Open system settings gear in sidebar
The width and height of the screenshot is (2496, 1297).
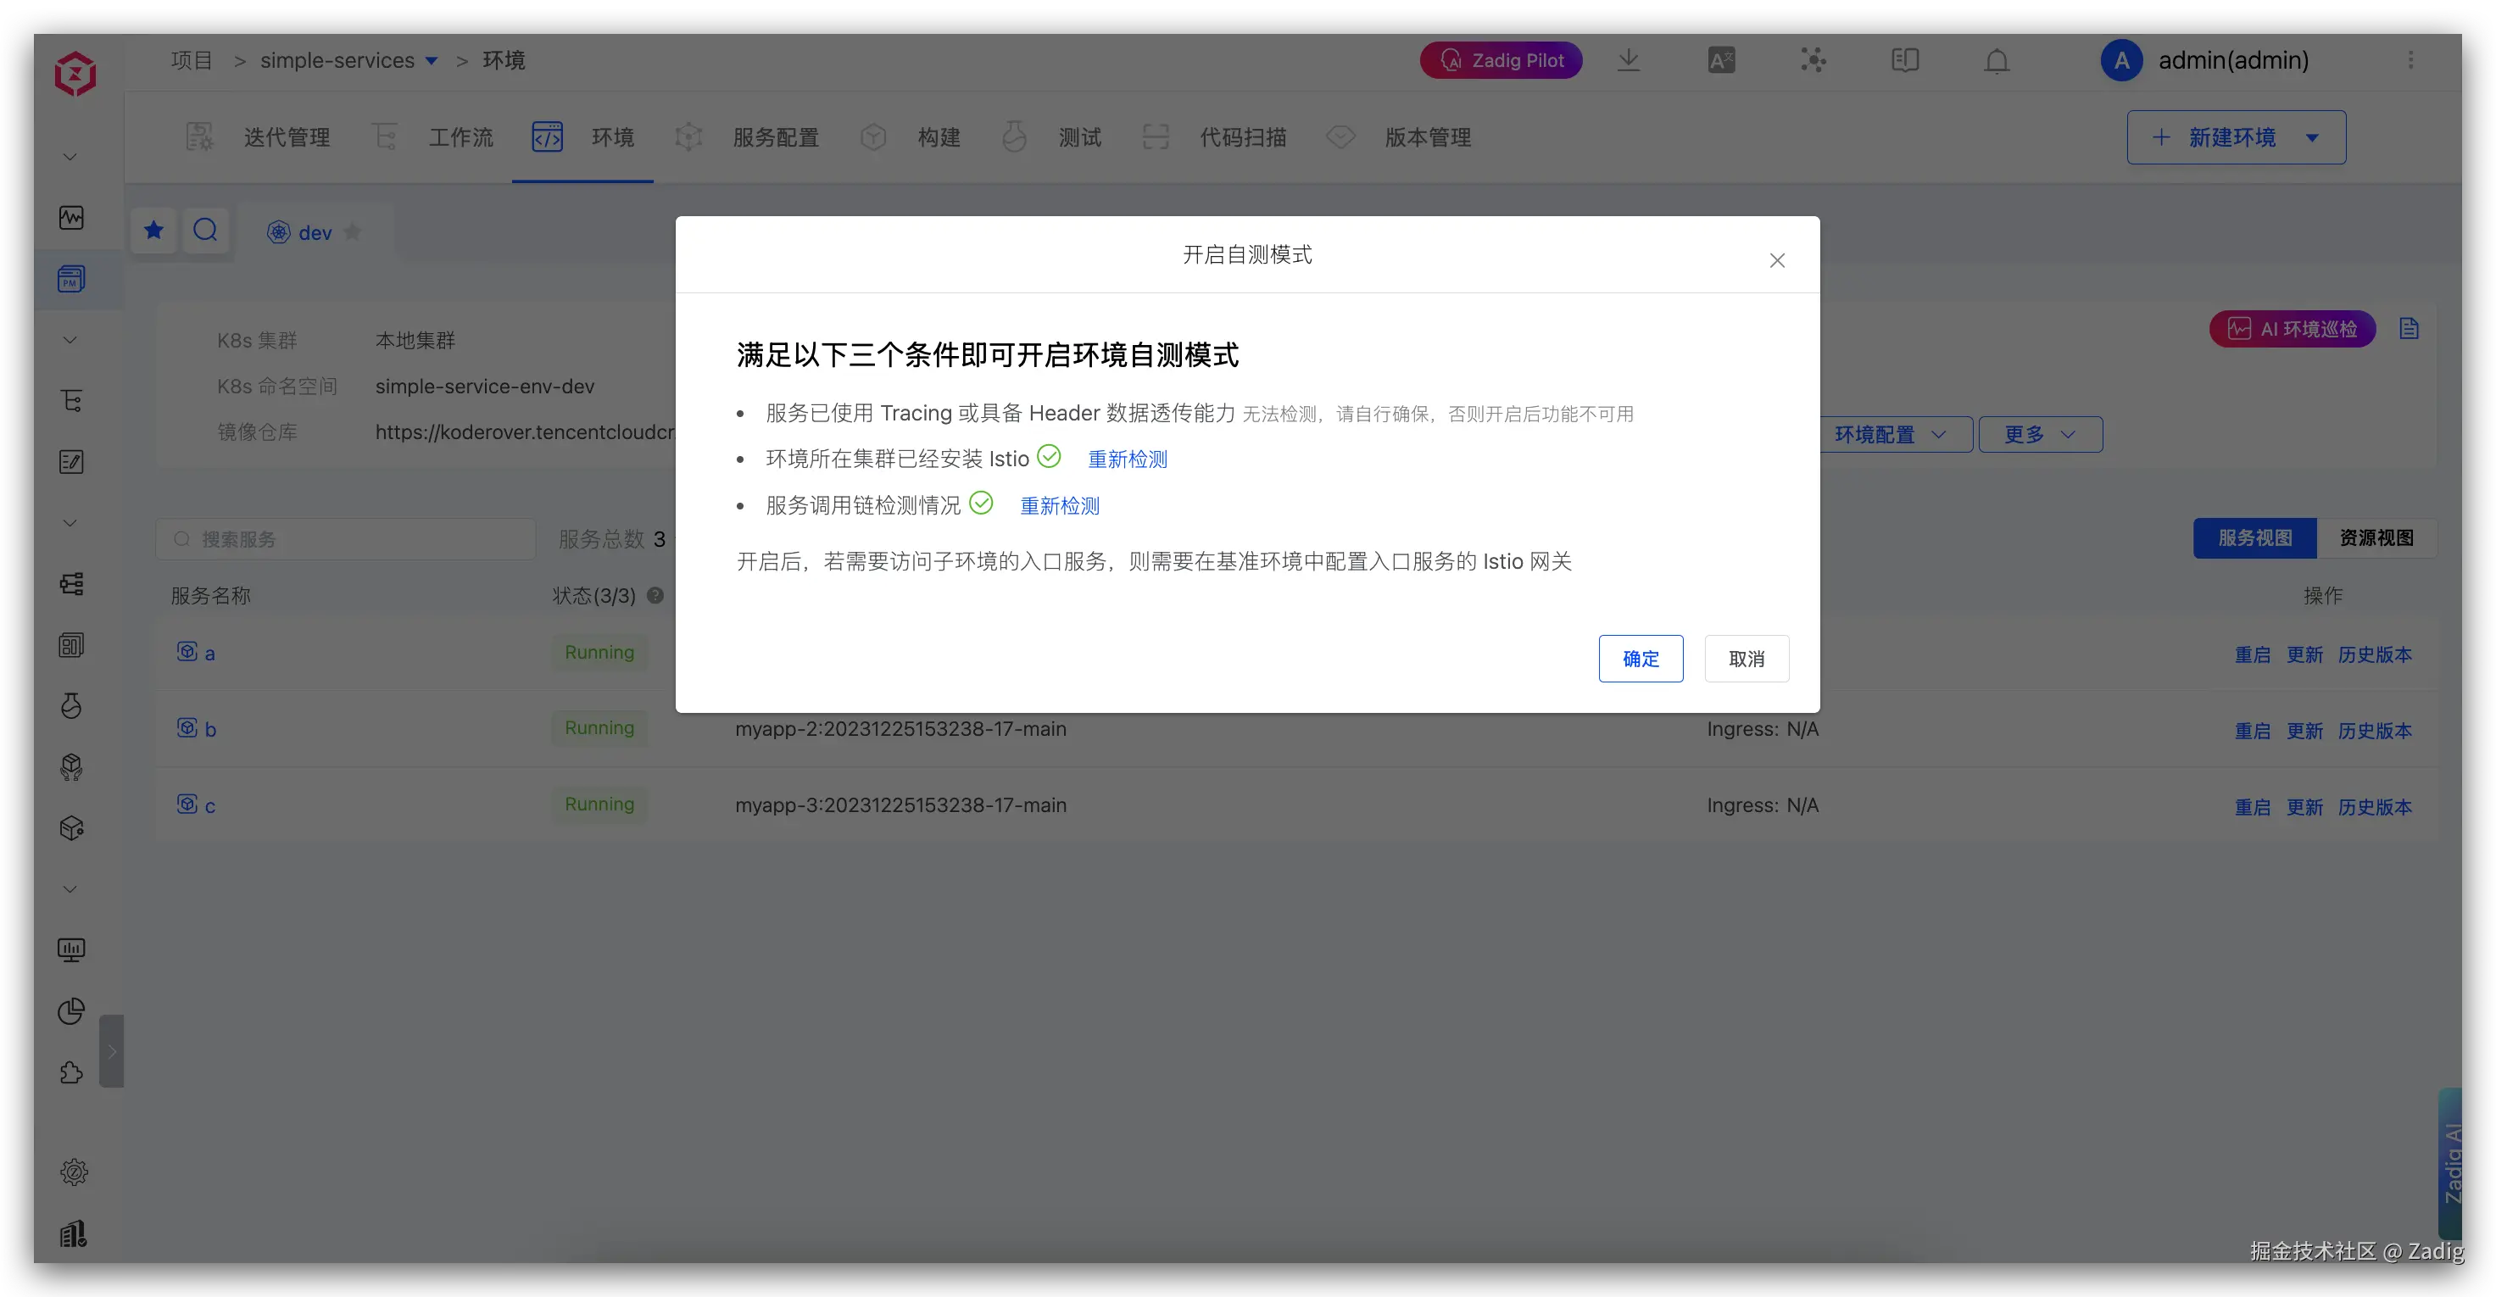(x=74, y=1172)
